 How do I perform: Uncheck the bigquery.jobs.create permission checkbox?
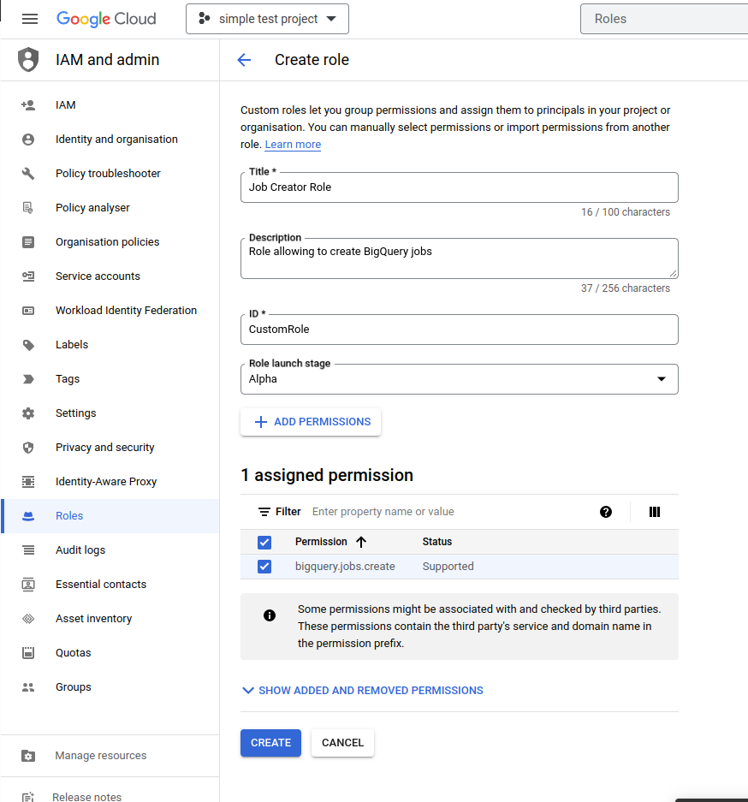click(x=264, y=567)
